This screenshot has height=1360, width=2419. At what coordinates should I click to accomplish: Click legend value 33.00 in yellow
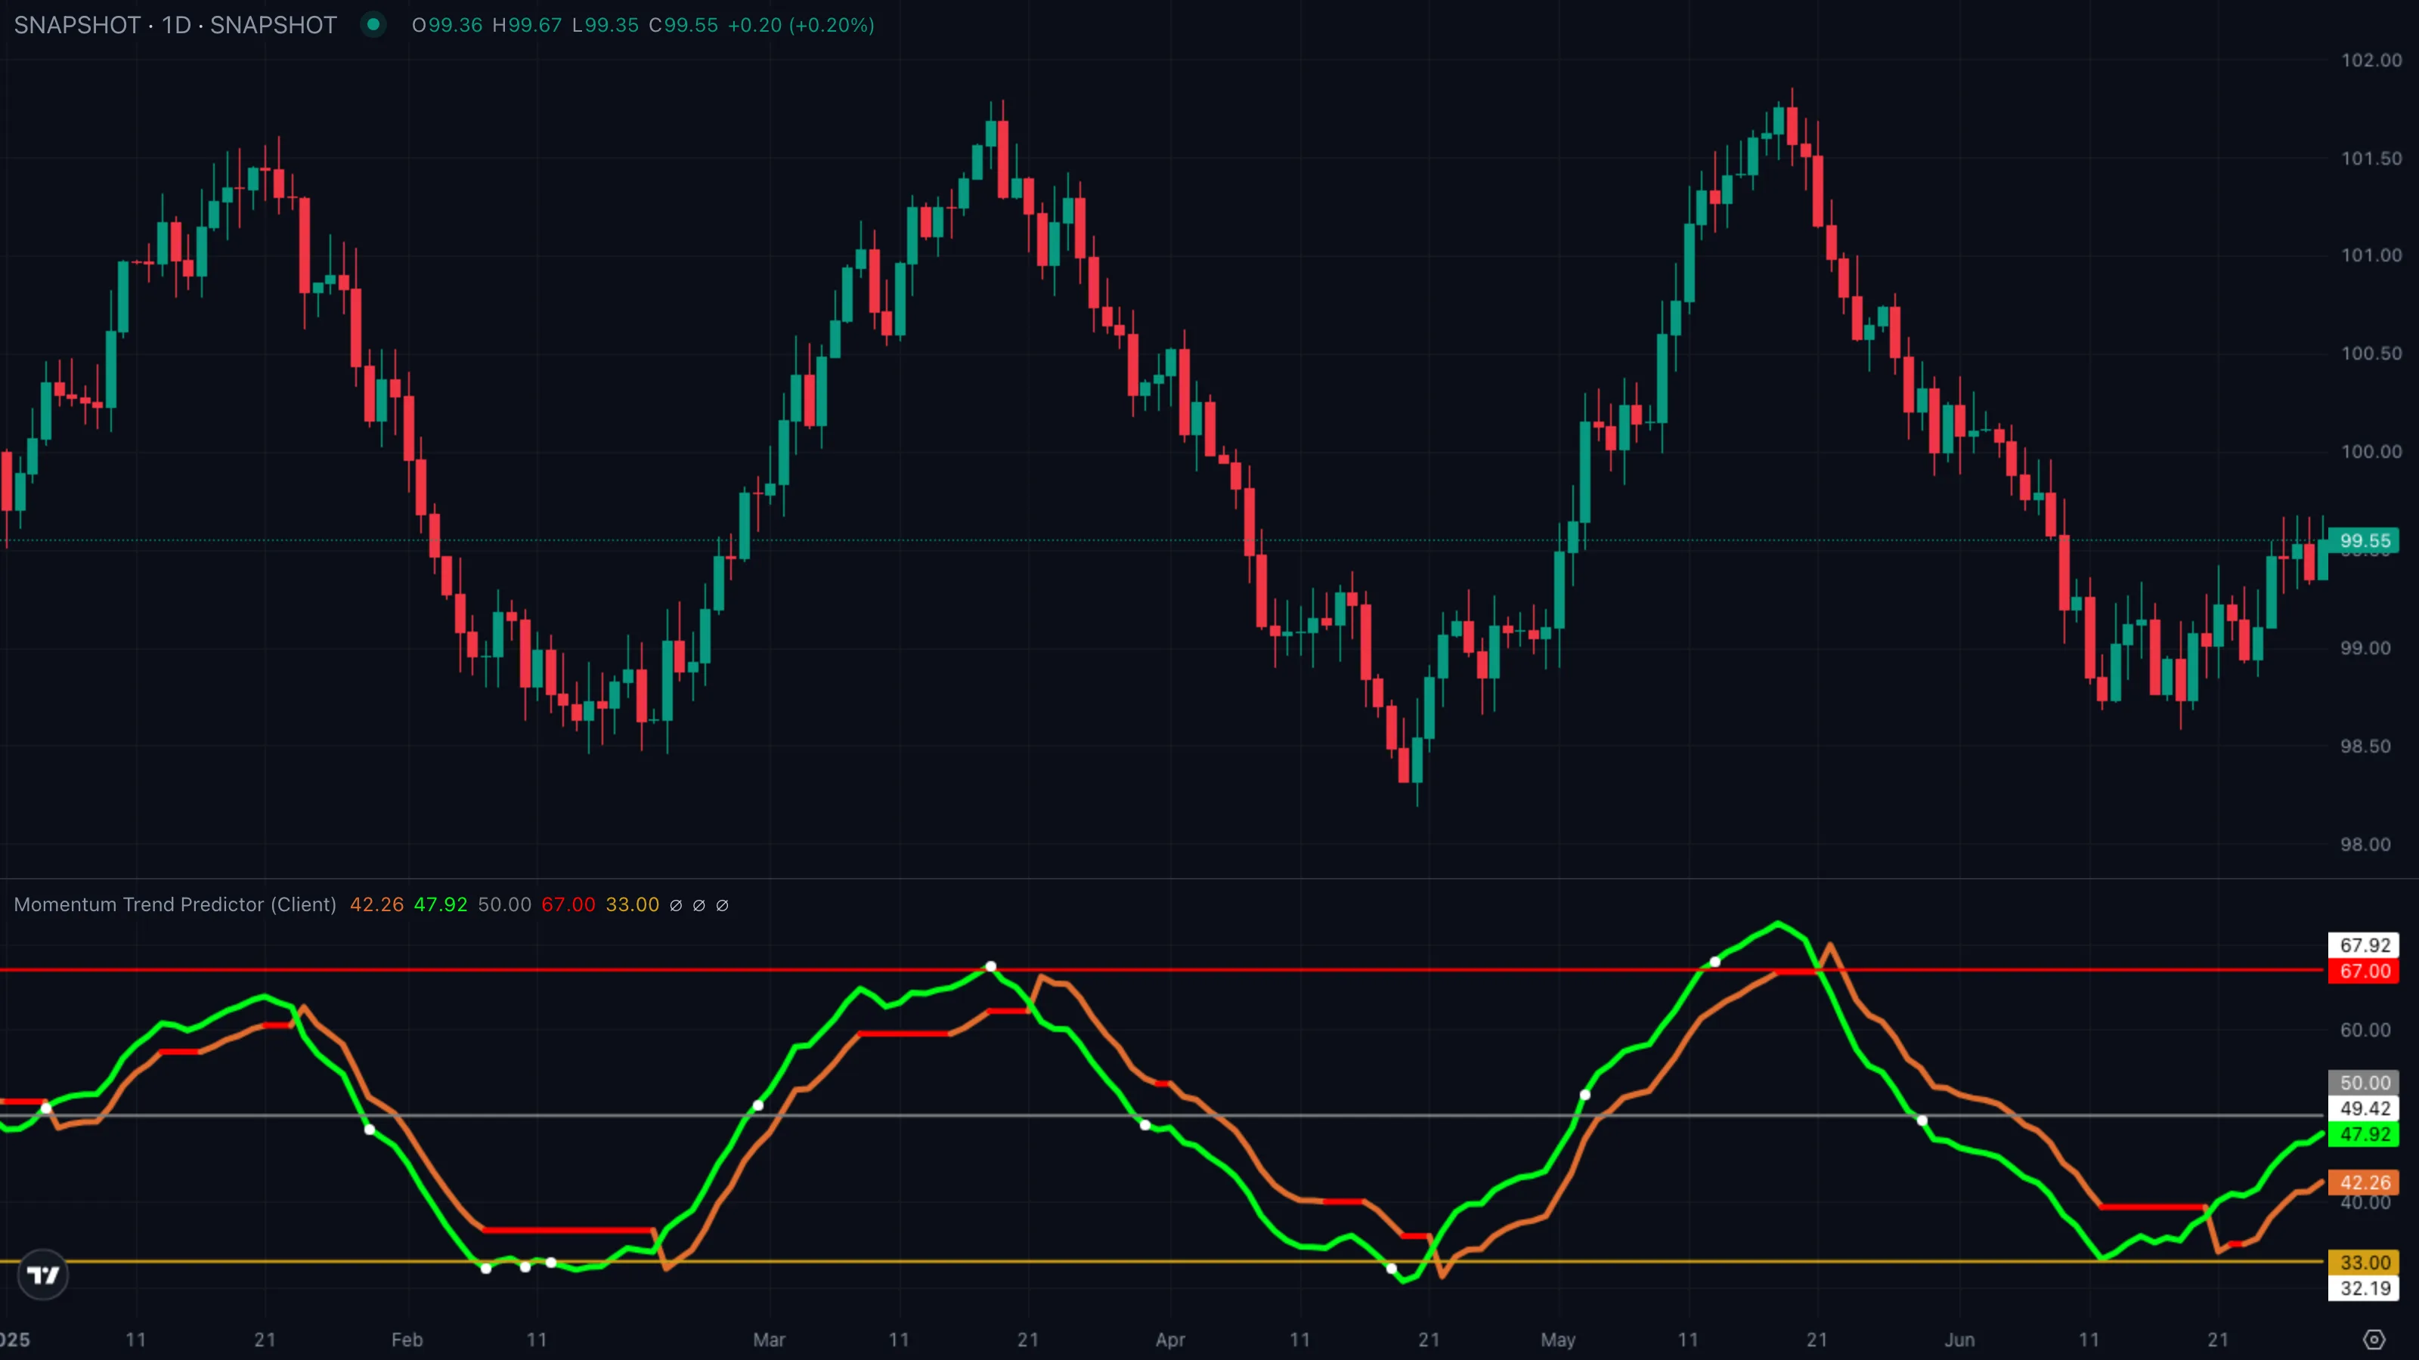pos(632,905)
